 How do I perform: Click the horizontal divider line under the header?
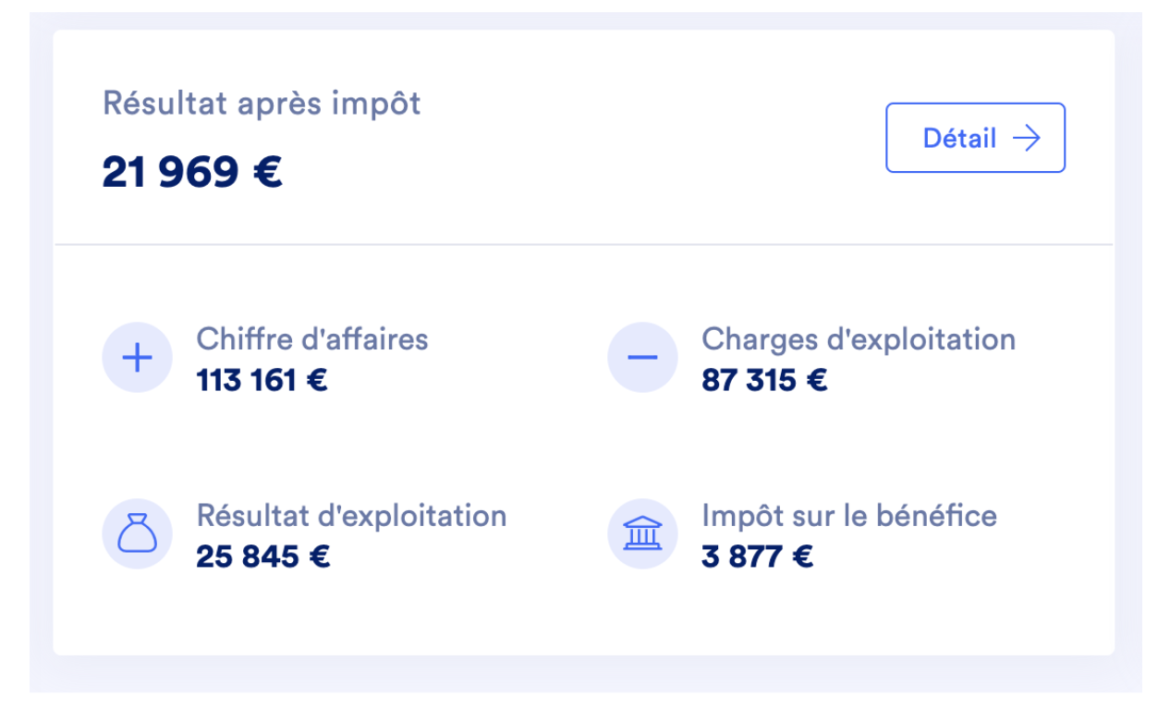point(584,245)
